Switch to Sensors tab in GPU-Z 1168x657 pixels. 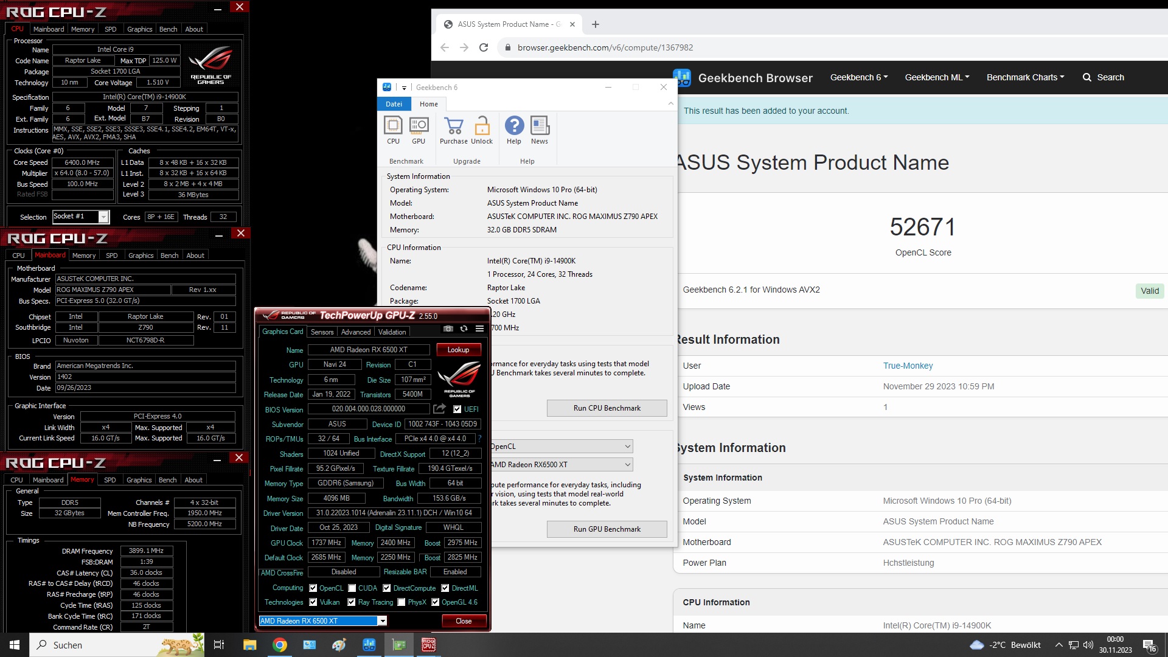(322, 332)
